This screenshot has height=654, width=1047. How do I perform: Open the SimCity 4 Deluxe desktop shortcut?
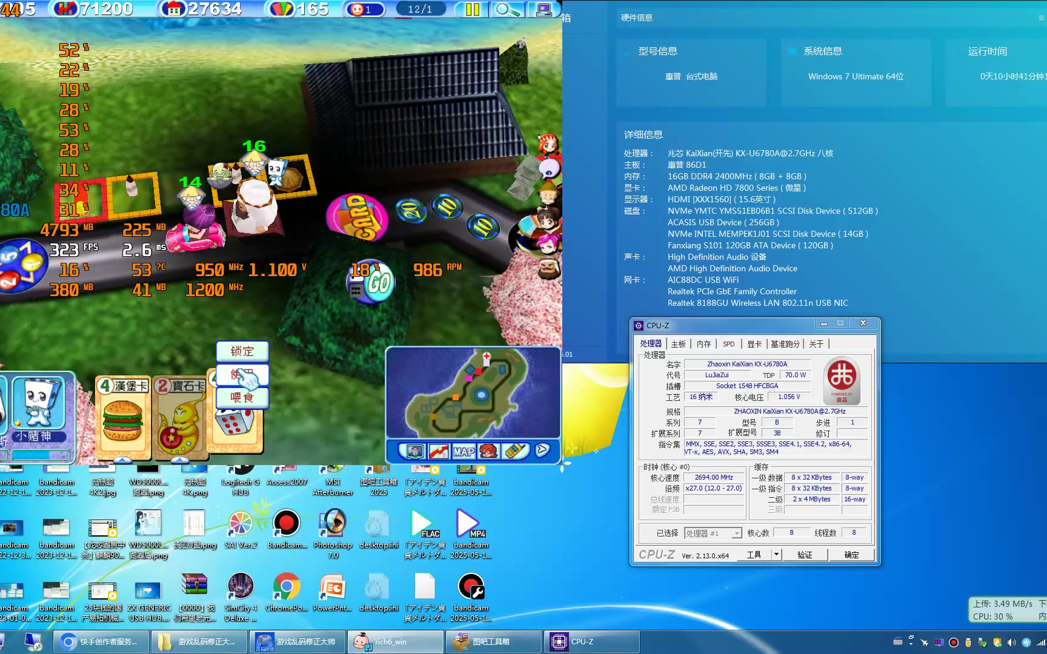[x=241, y=597]
